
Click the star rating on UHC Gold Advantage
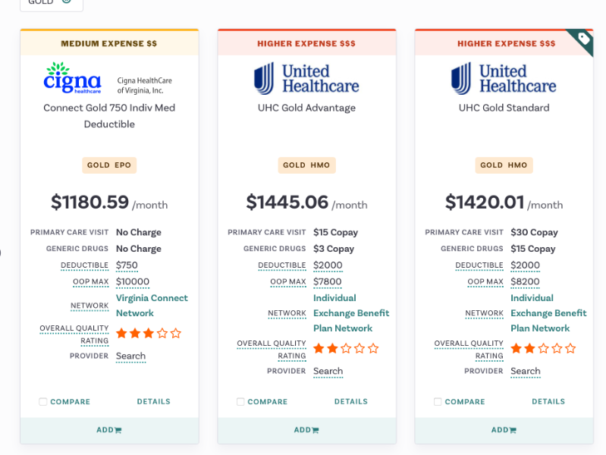tap(346, 348)
